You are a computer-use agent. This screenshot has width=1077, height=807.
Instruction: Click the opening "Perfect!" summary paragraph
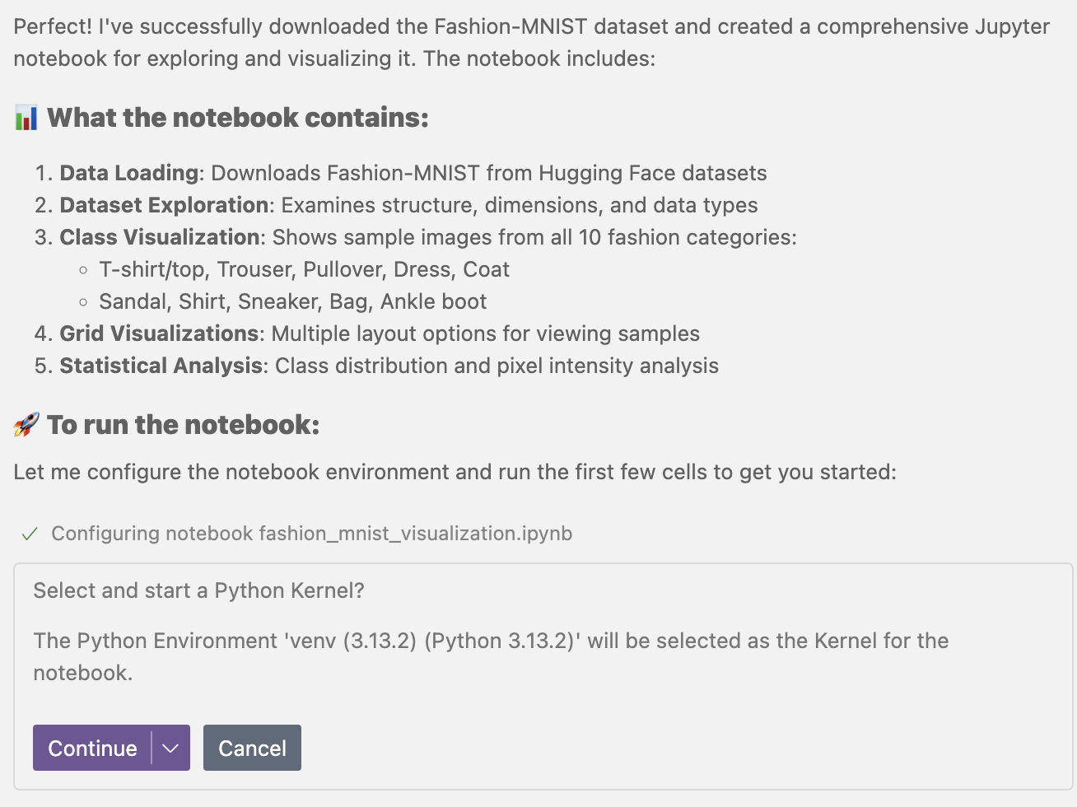pos(531,42)
